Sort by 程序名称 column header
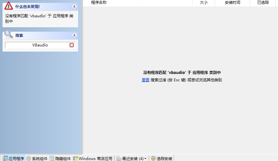278x161 pixels. coord(138,3)
